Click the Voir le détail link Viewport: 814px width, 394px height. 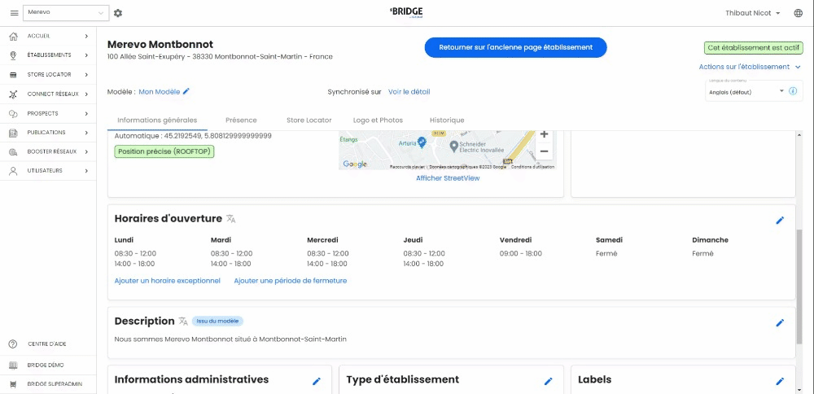(x=409, y=92)
